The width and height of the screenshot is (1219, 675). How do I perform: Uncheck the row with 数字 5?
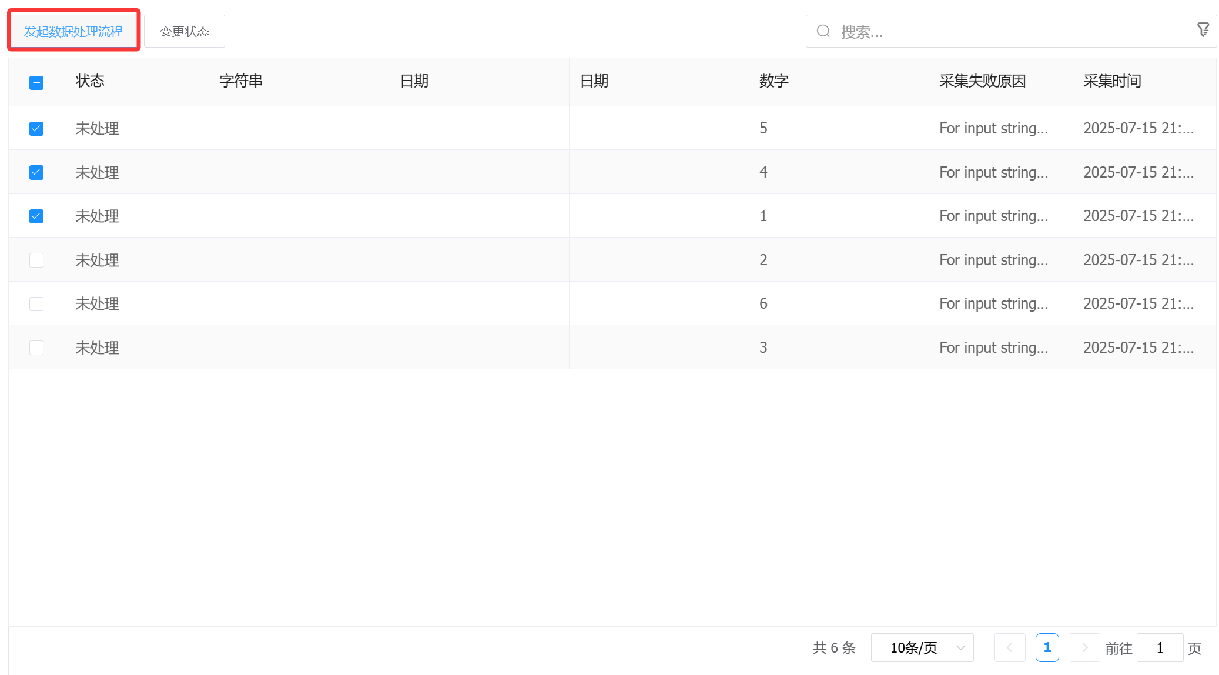[x=36, y=128]
